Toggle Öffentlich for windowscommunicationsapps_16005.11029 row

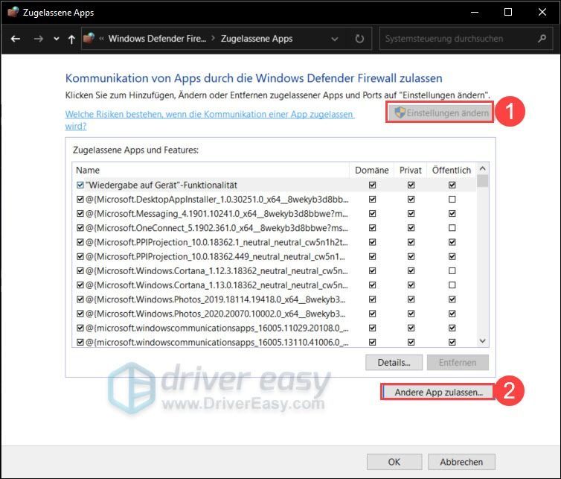(x=452, y=328)
